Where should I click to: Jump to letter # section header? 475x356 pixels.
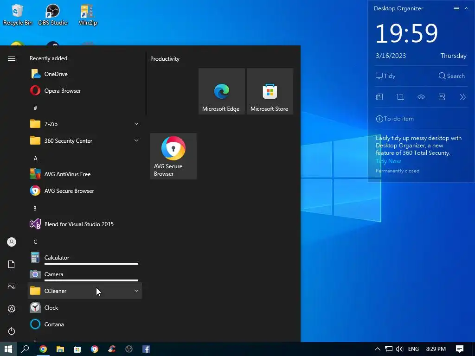point(35,108)
